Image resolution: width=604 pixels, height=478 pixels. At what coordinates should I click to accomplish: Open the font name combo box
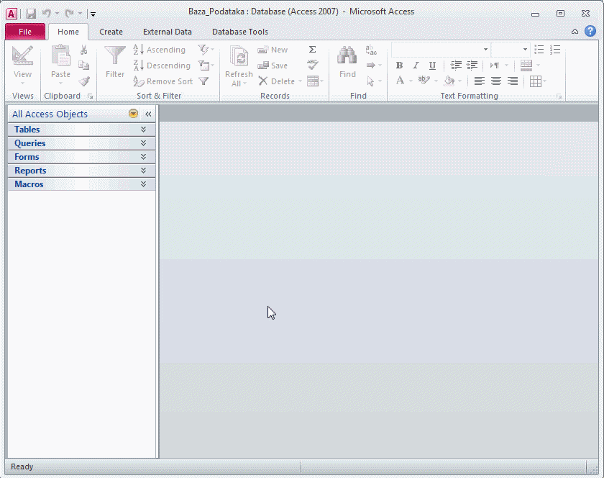click(x=441, y=50)
